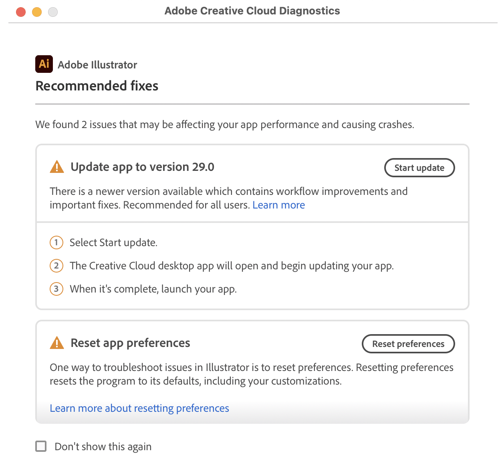Click the Adobe Creative Cloud Diagnostics title
Screen dimensions: 504x465
pyautogui.click(x=252, y=11)
